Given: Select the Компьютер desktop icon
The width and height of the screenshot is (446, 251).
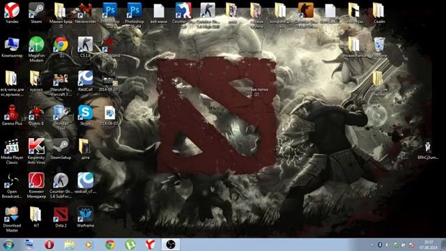Looking at the screenshot, I should click(12, 47).
